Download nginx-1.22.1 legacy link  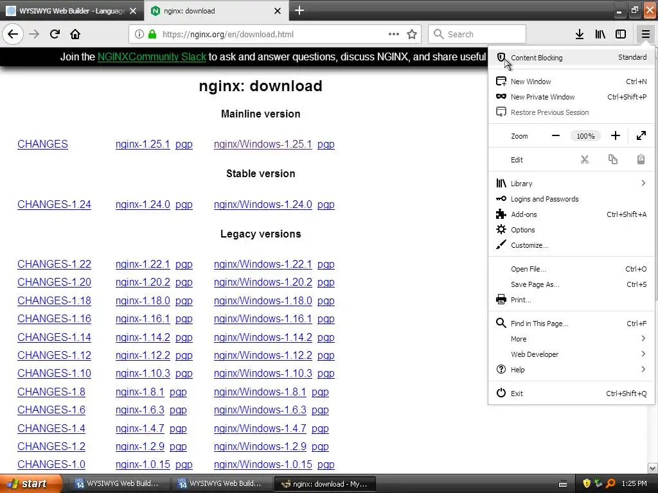click(143, 264)
